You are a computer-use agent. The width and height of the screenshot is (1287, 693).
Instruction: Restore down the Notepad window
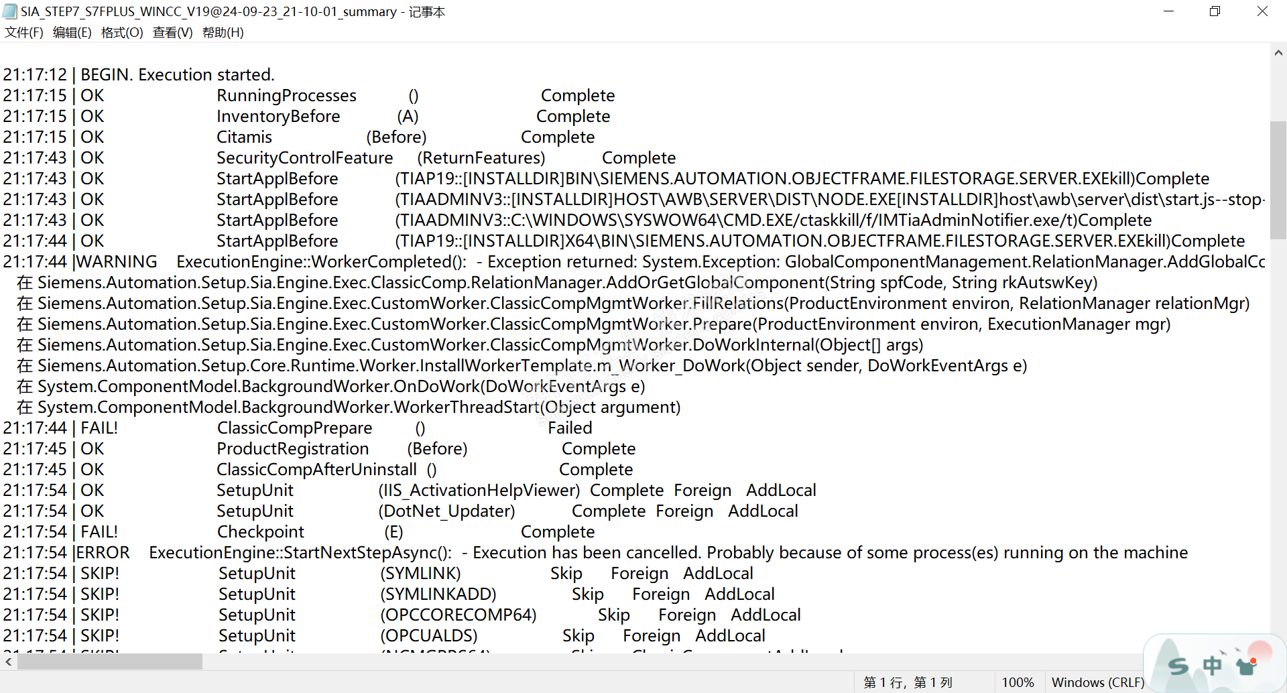pyautogui.click(x=1215, y=11)
